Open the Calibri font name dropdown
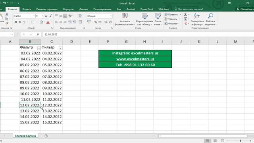 tap(34, 16)
